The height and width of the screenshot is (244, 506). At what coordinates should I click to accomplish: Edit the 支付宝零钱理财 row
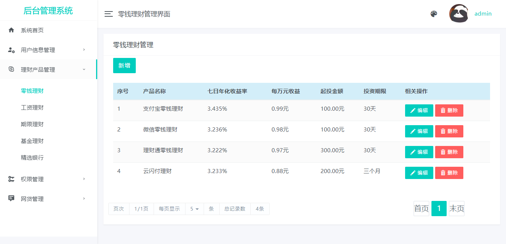(419, 110)
